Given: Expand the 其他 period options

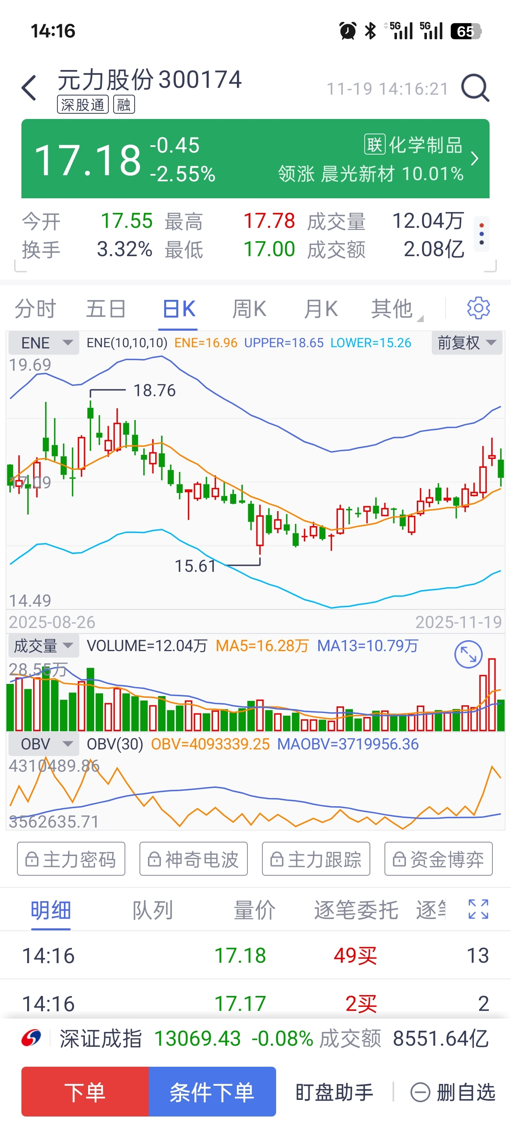Looking at the screenshot, I should pos(396,309).
